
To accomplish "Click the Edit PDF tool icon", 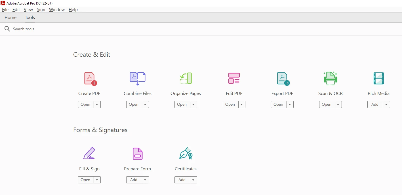I will 234,78.
